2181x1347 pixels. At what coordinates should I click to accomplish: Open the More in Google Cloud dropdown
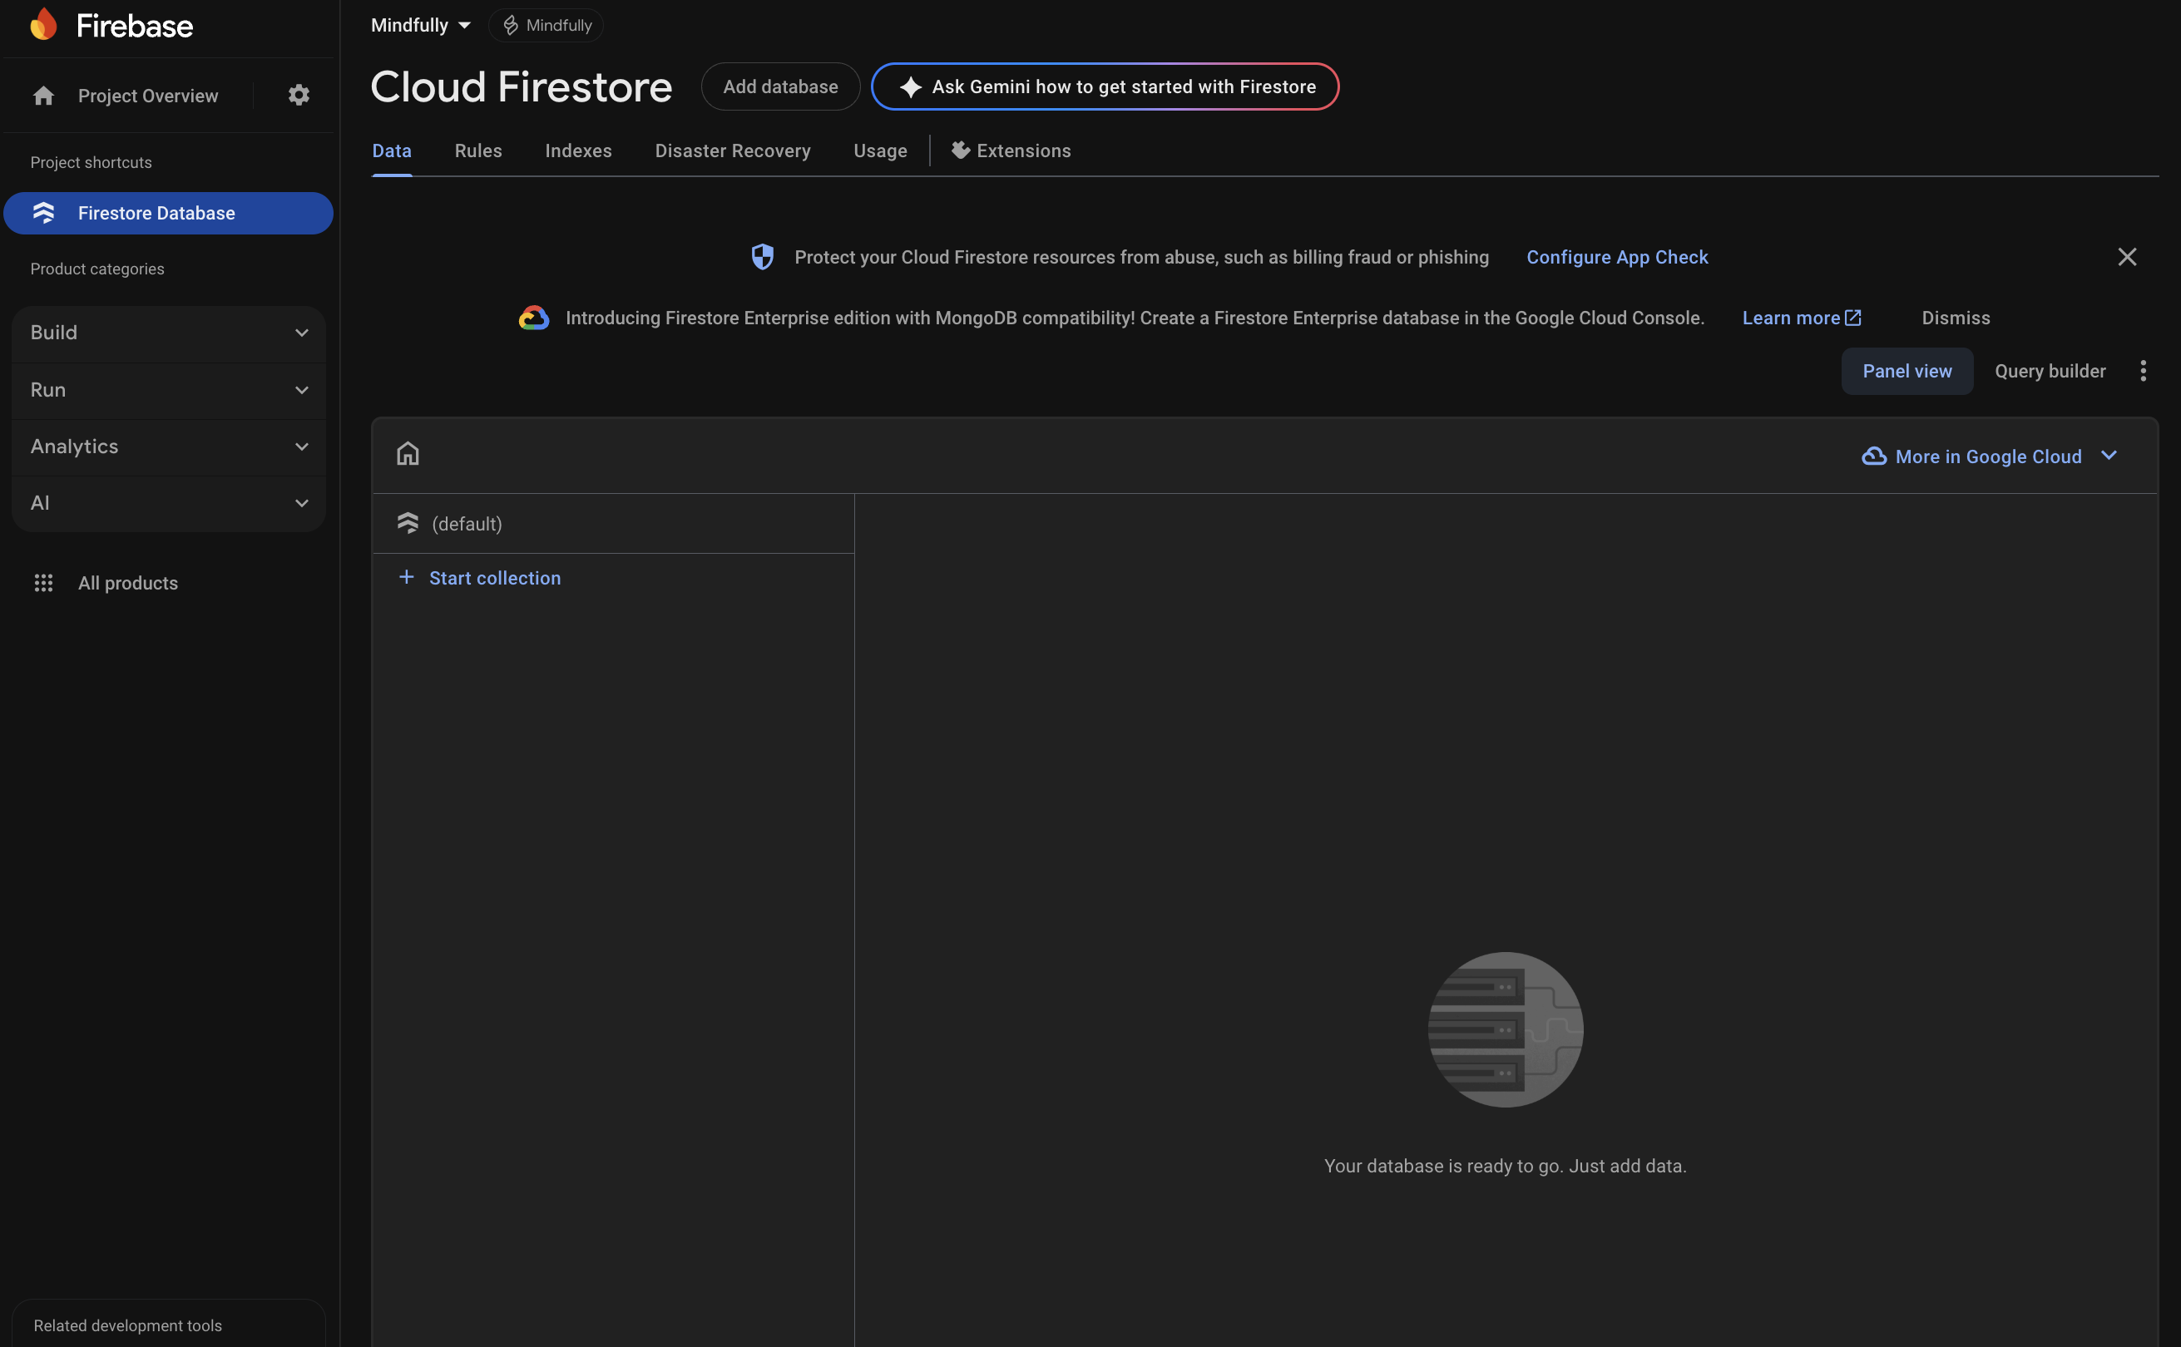click(1991, 456)
